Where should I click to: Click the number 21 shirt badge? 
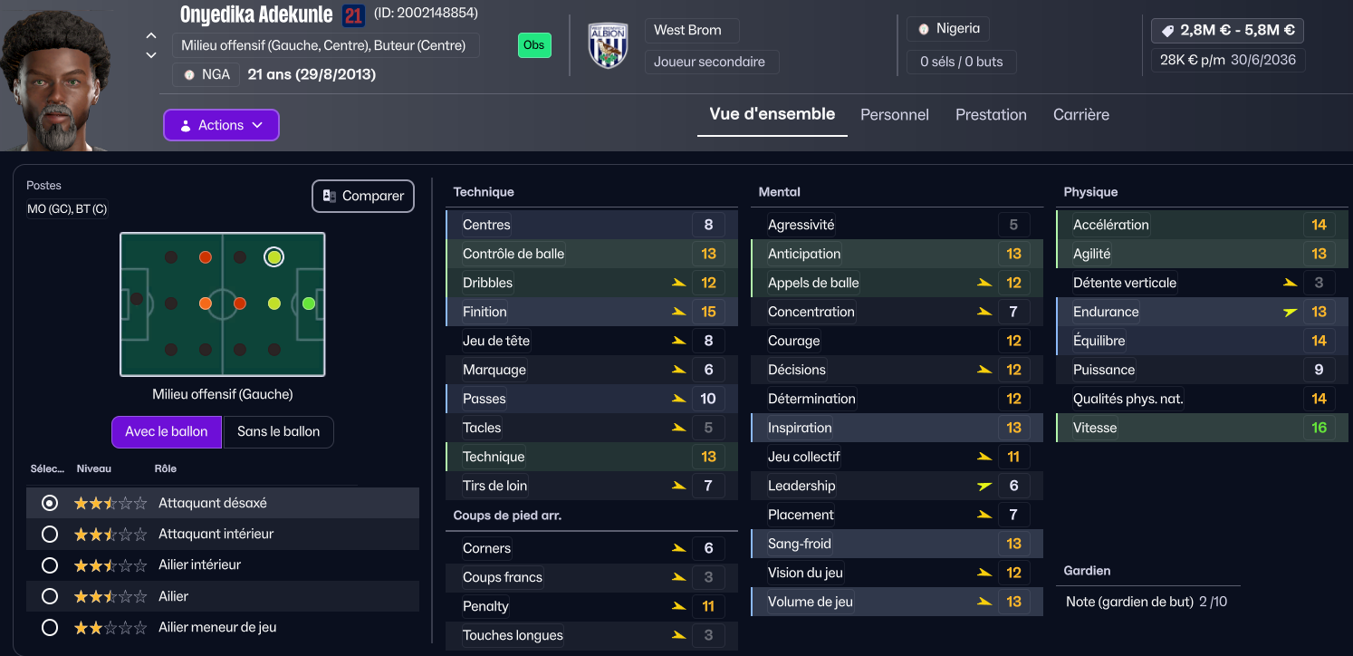(353, 14)
